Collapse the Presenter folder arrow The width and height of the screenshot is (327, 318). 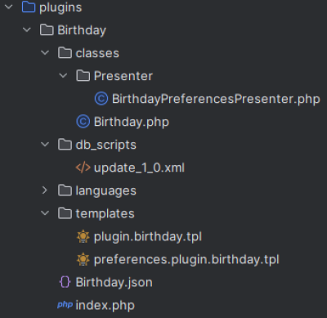63,75
